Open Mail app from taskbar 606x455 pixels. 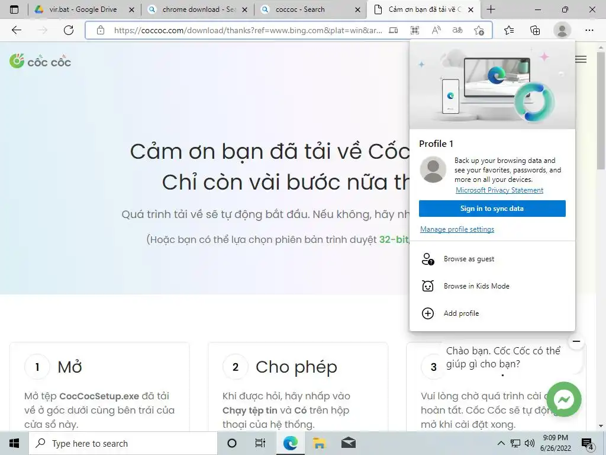tap(349, 443)
